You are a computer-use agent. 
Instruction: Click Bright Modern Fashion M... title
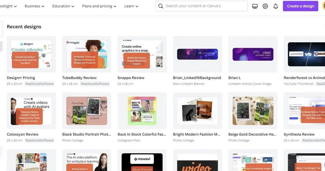pyautogui.click(x=196, y=134)
